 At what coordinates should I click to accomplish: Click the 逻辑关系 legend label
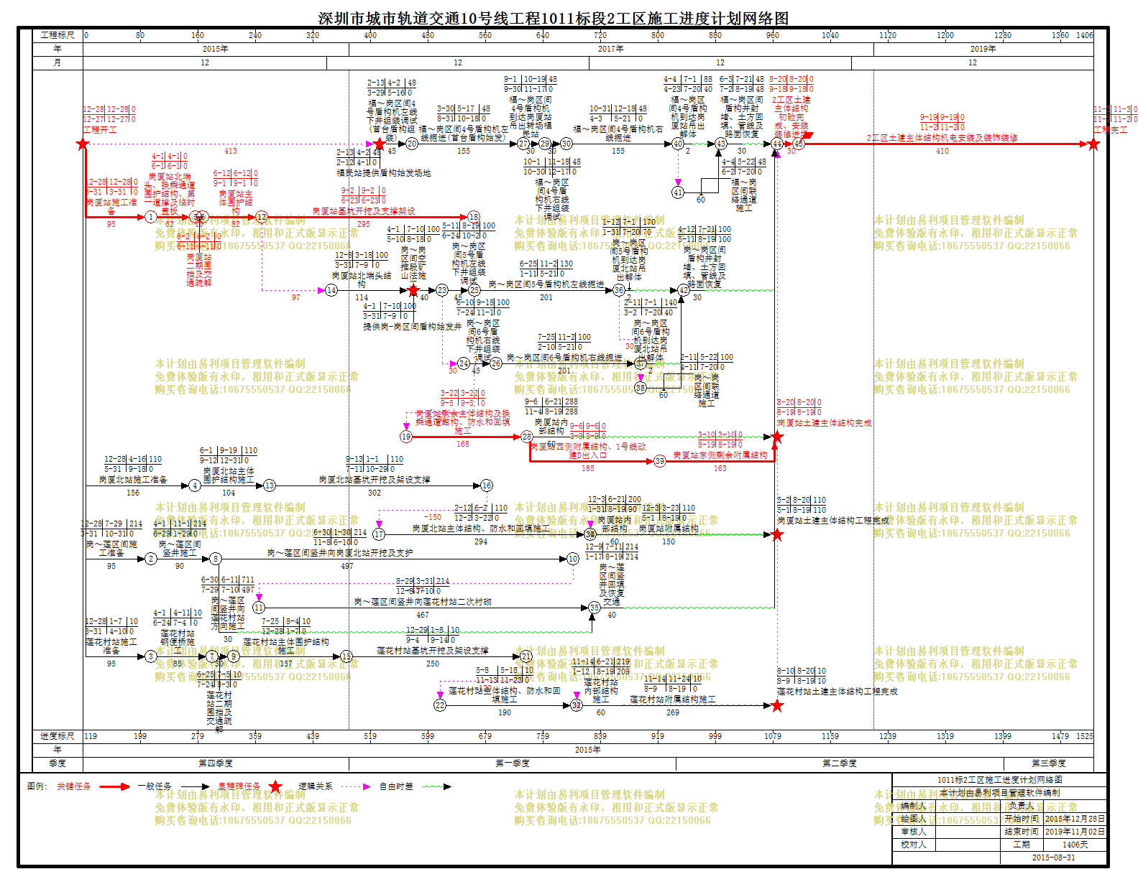[x=316, y=786]
